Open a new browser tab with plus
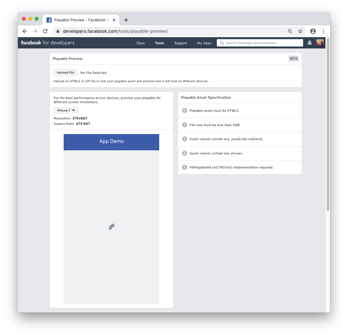This screenshot has width=348, height=336. point(126,20)
